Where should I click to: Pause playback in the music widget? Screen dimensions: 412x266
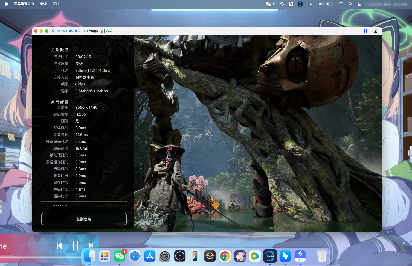pos(76,246)
